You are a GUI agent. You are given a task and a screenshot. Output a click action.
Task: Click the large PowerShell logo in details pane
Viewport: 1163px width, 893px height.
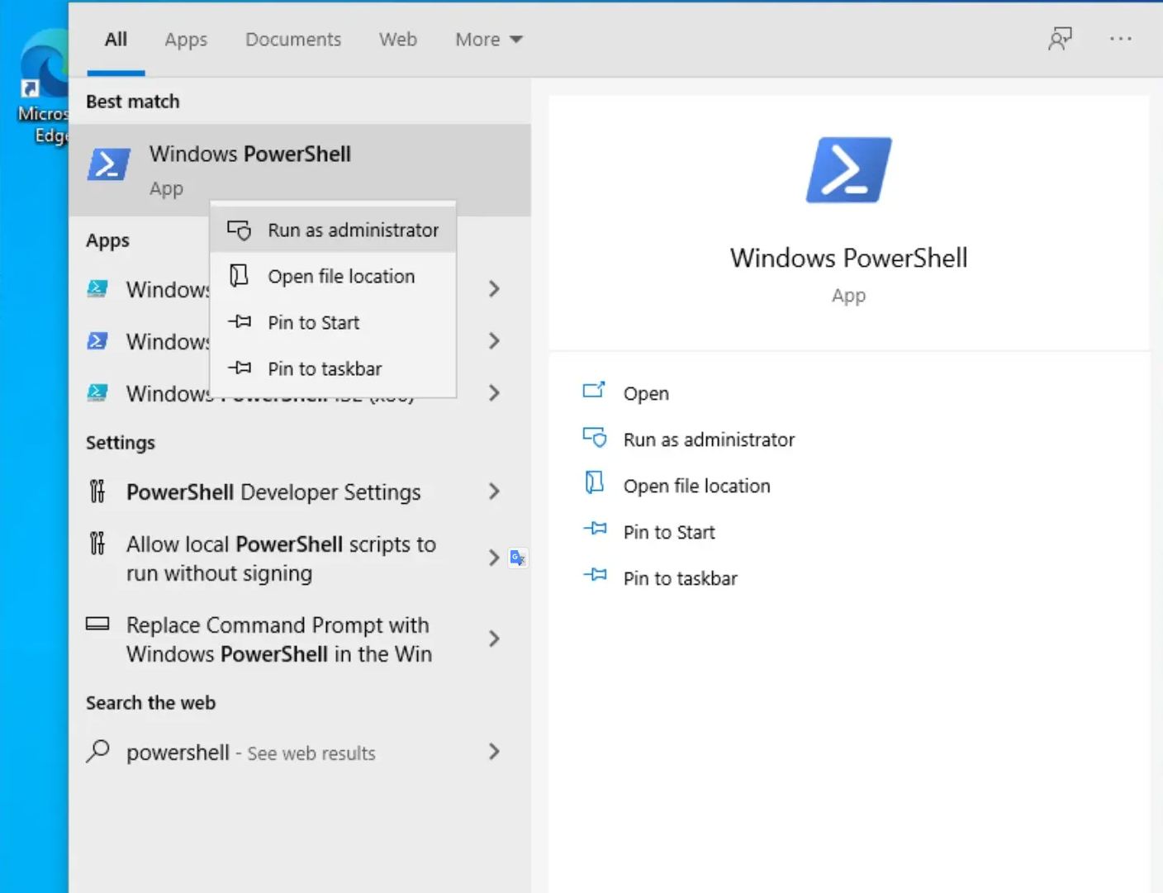coord(849,170)
